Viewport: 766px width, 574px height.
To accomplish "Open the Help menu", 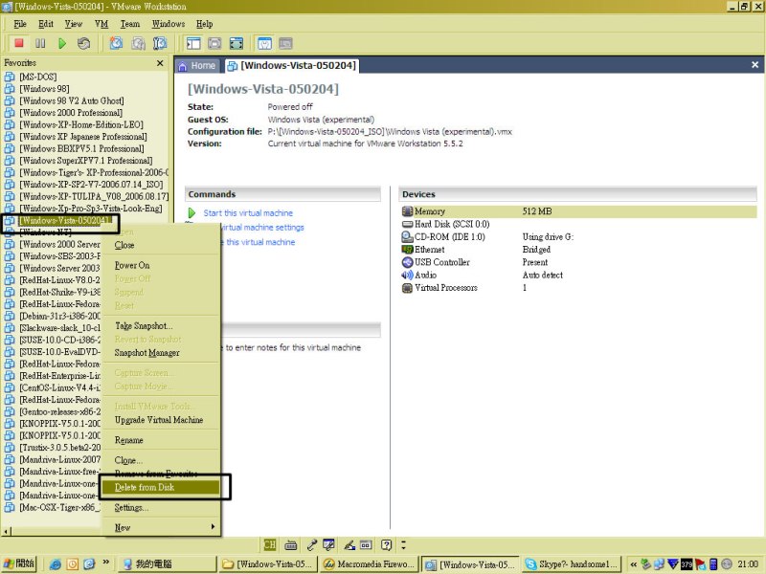I will tap(204, 23).
